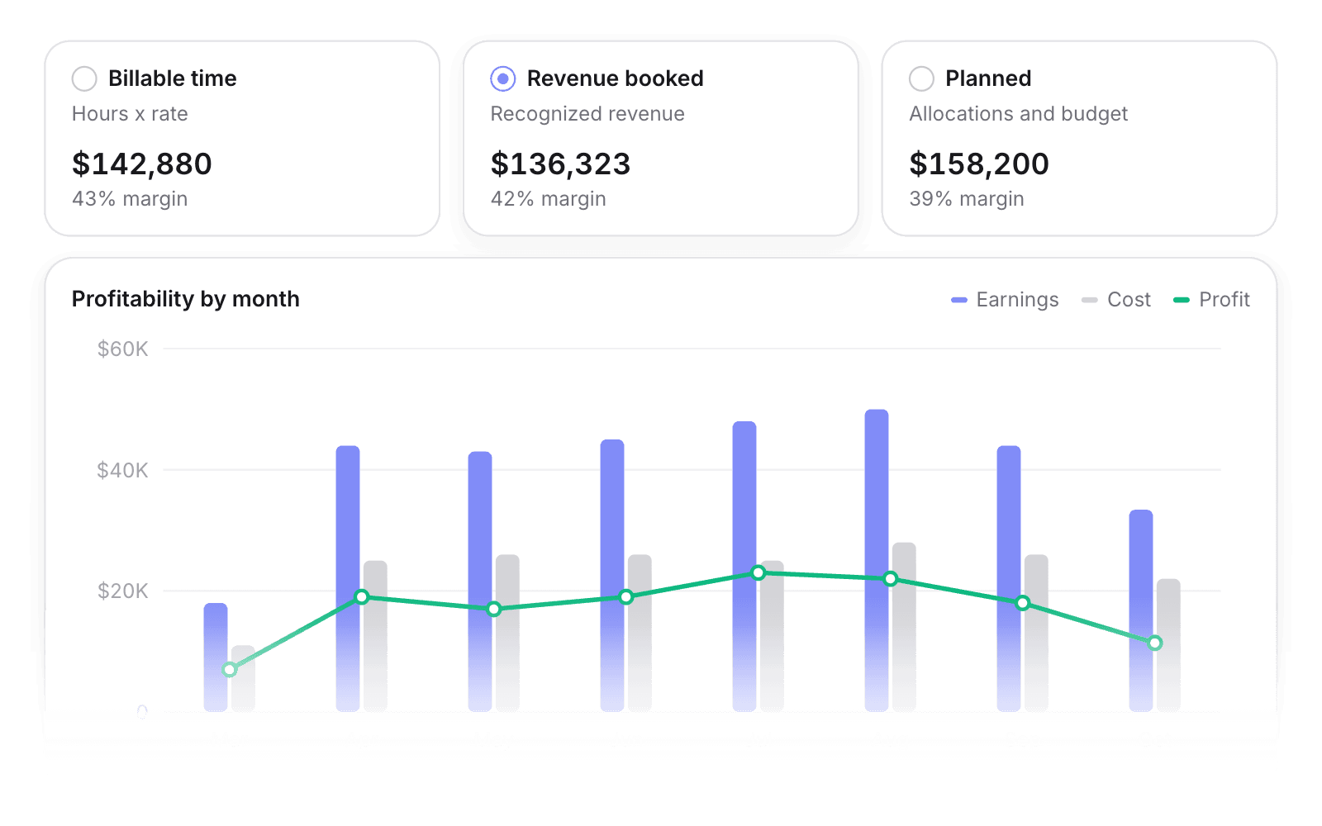Click the highest profit line data point

pyautogui.click(x=758, y=572)
